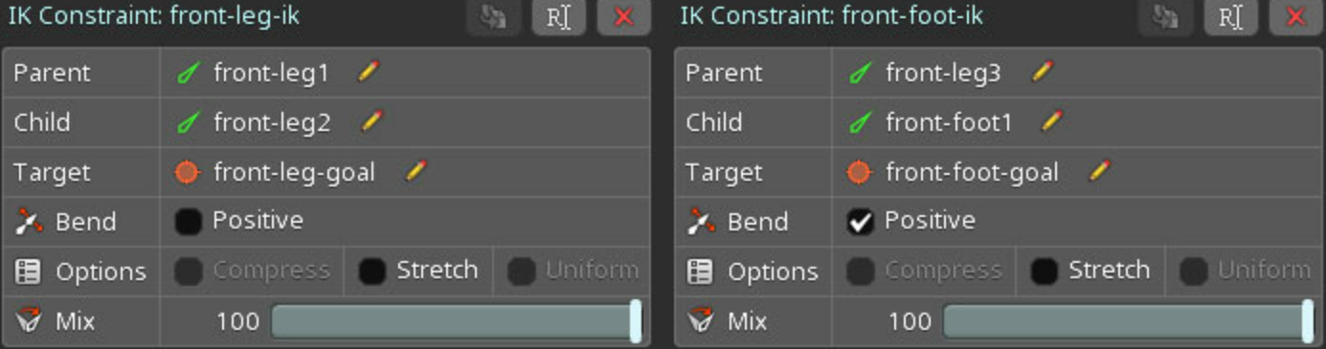
Task: Click the front-foot-ik Mix value 100
Action: click(x=910, y=321)
